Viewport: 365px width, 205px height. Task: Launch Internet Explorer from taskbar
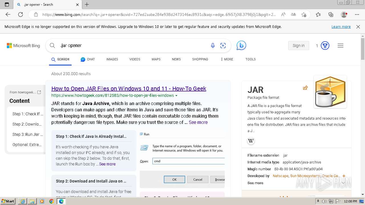click(x=23, y=201)
